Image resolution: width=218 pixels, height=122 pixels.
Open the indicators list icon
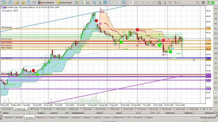[x=123, y=2]
